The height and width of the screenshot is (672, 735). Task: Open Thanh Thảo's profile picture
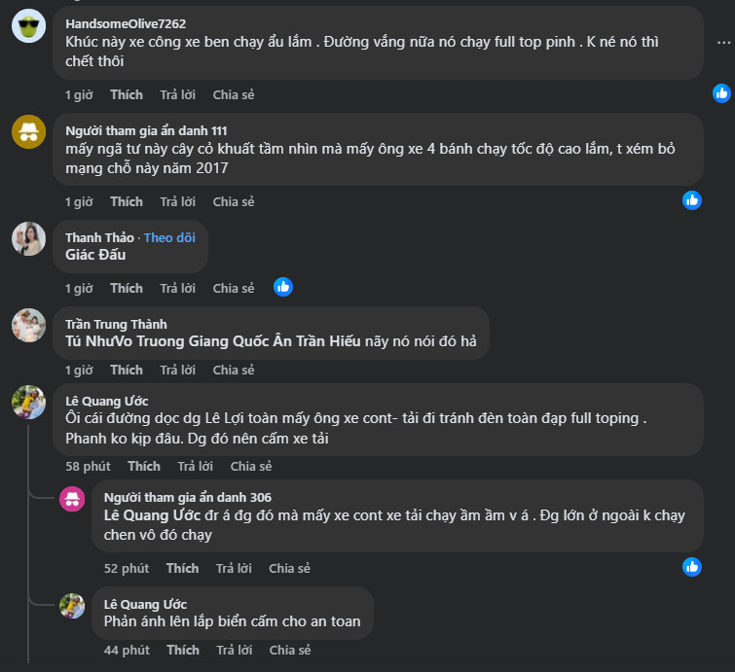28,238
